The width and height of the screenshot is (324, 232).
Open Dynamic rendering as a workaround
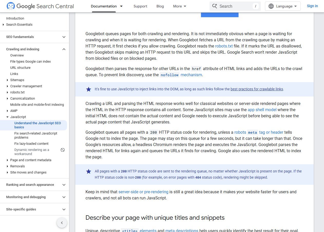(32, 152)
